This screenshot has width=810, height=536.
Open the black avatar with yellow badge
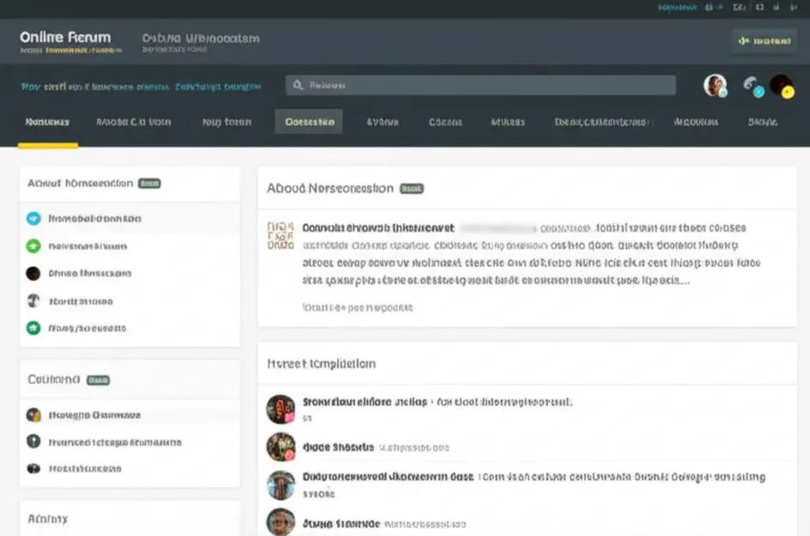[x=782, y=87]
